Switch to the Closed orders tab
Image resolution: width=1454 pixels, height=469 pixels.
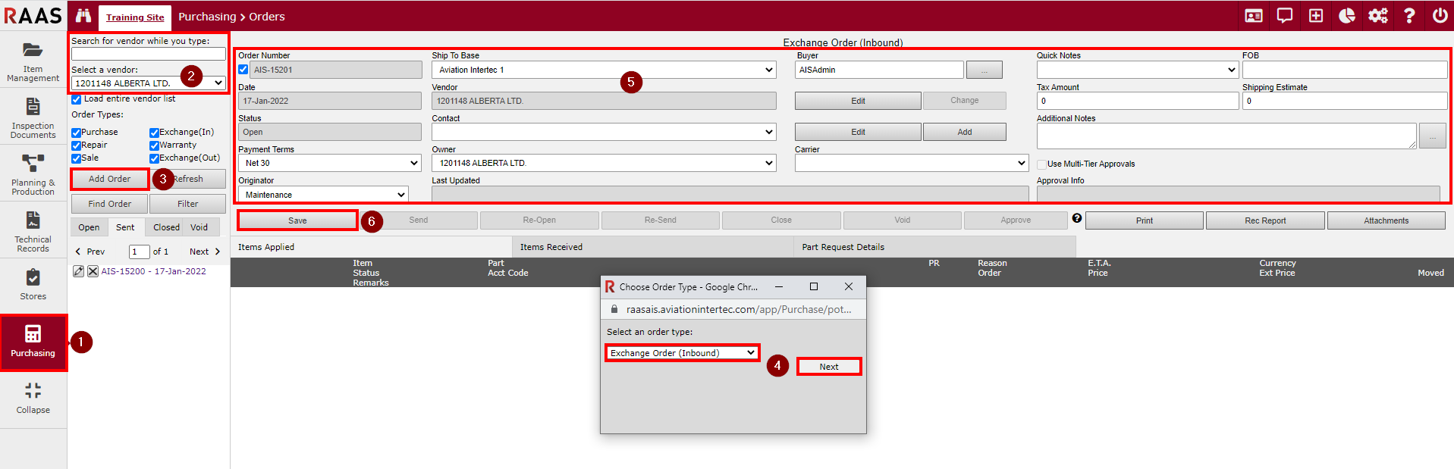click(166, 227)
